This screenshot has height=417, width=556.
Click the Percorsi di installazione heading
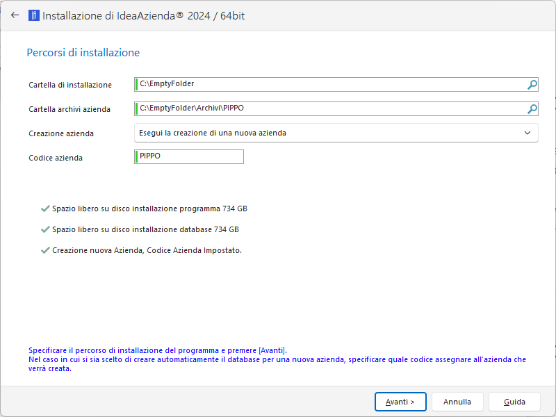[x=83, y=53]
